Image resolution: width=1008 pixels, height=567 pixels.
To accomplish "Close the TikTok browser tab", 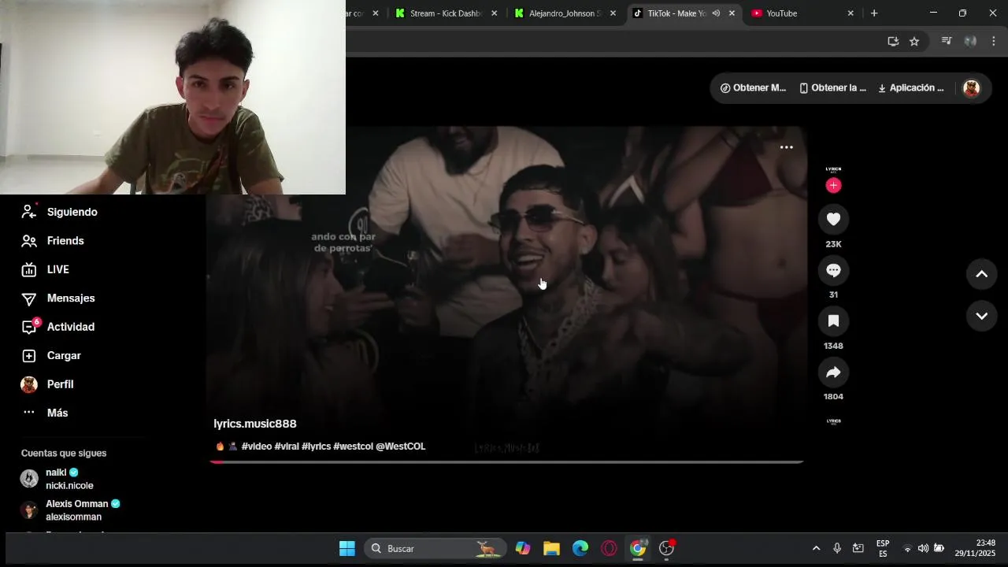I will (732, 13).
